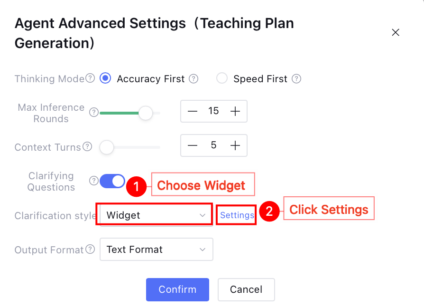Increase Max Inference Rounds with plus

click(x=235, y=111)
